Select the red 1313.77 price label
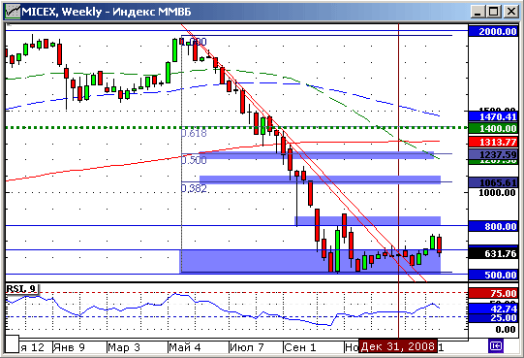This screenshot has height=358, width=524. pos(493,142)
